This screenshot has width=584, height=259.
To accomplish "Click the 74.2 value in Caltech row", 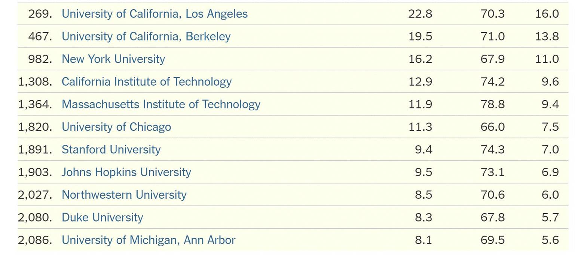I will coord(492,82).
